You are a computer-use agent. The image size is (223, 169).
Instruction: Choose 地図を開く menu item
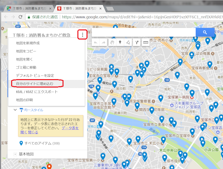point(47,59)
